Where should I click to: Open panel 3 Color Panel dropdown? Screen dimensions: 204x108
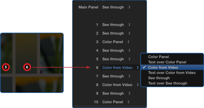[x=116, y=42]
